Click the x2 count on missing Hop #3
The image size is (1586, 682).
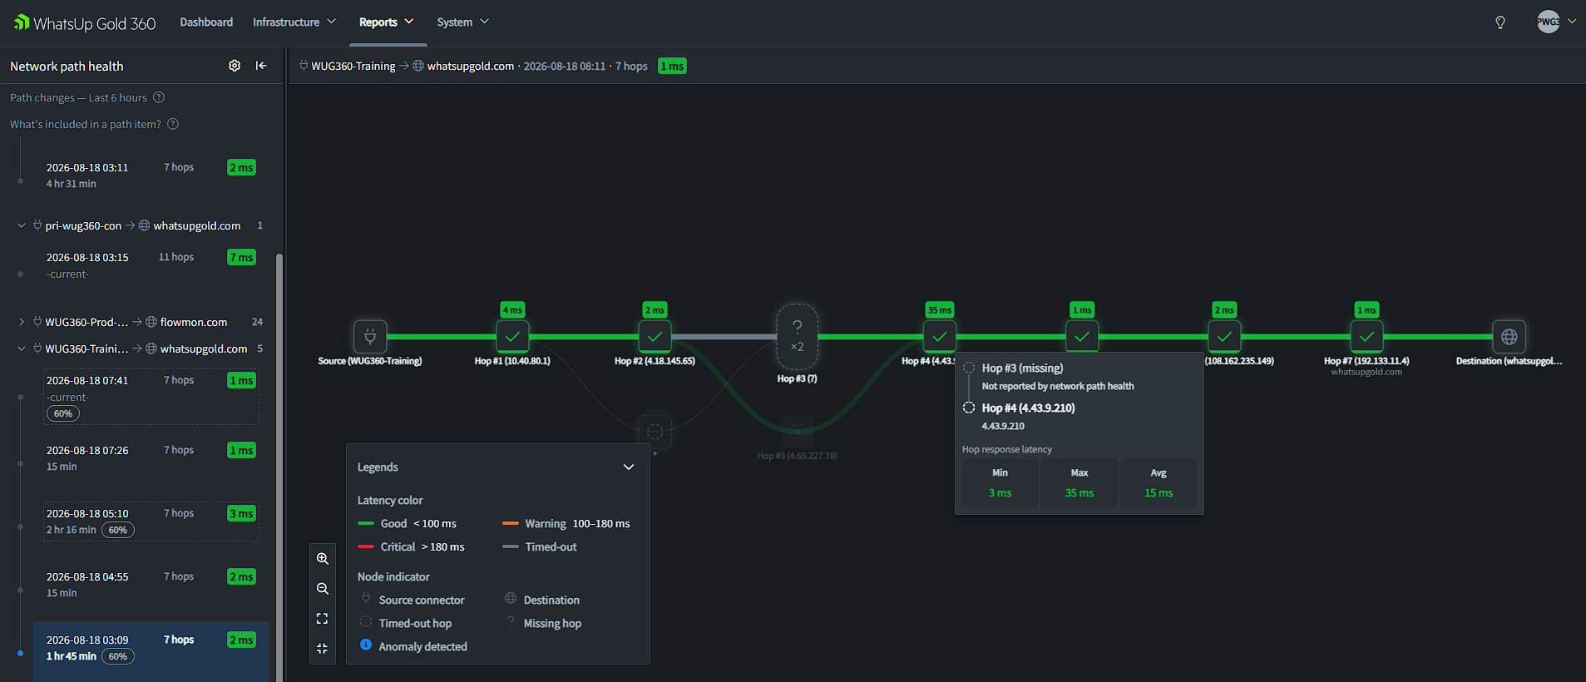pyautogui.click(x=798, y=347)
